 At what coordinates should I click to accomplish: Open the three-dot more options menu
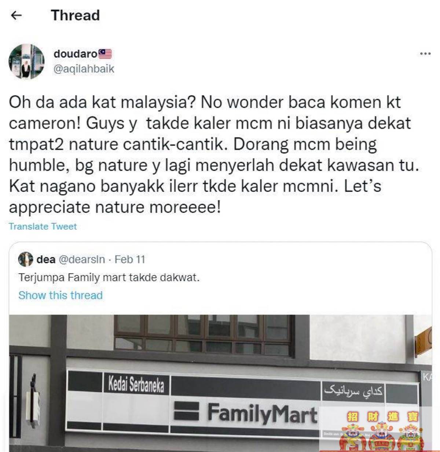[425, 54]
